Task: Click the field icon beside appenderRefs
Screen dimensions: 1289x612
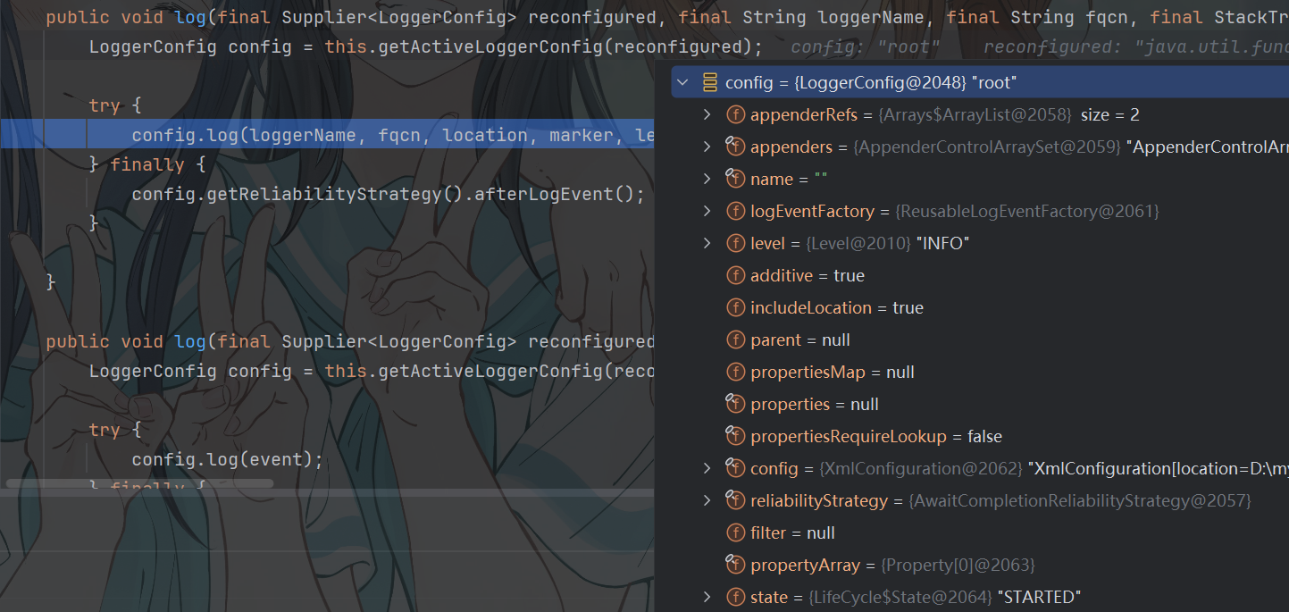Action: click(735, 115)
